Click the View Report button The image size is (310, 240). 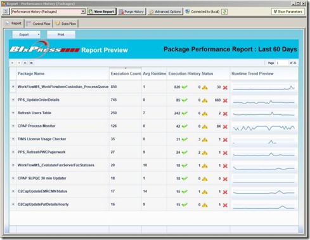coord(101,11)
